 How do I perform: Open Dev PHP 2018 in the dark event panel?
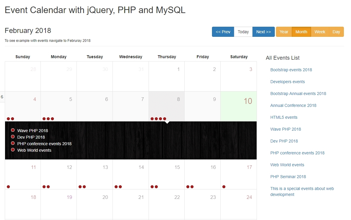point(31,137)
